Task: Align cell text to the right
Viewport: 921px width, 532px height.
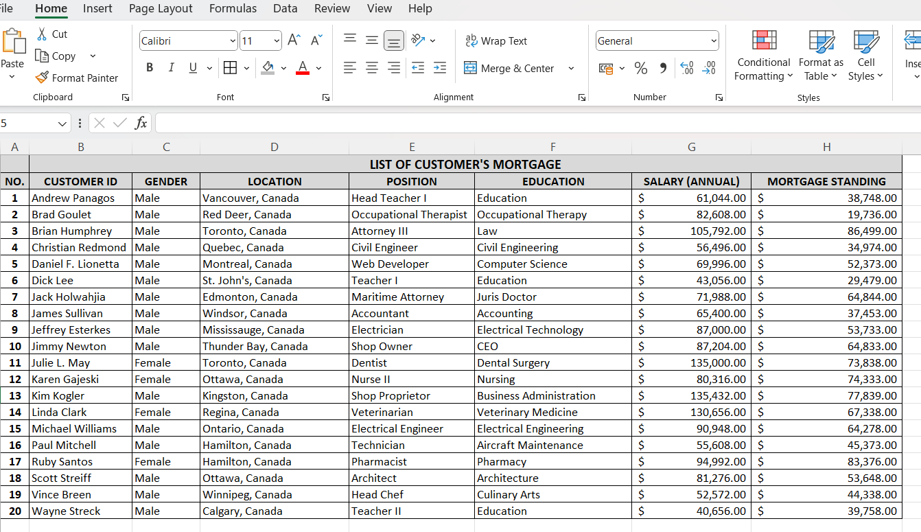Action: tap(394, 67)
